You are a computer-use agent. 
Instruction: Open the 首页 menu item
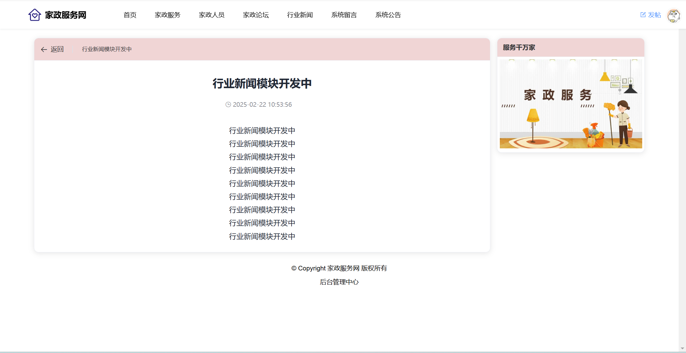(x=130, y=15)
